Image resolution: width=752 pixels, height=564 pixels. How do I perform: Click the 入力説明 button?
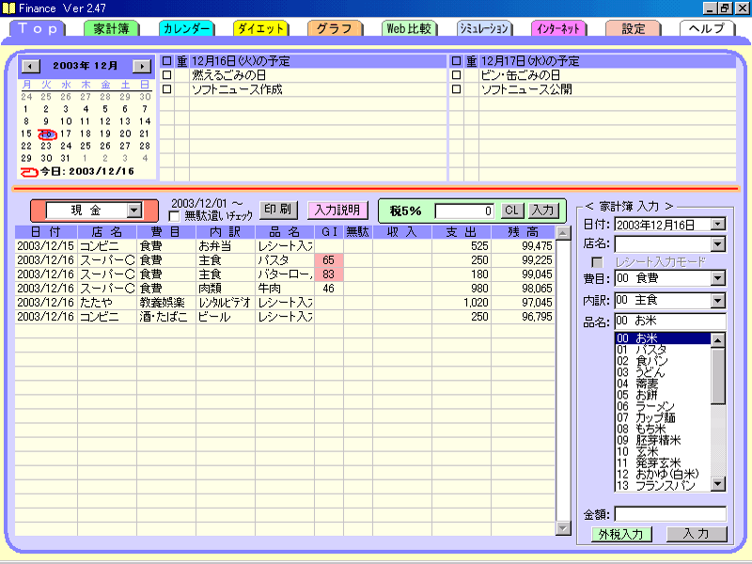338,210
